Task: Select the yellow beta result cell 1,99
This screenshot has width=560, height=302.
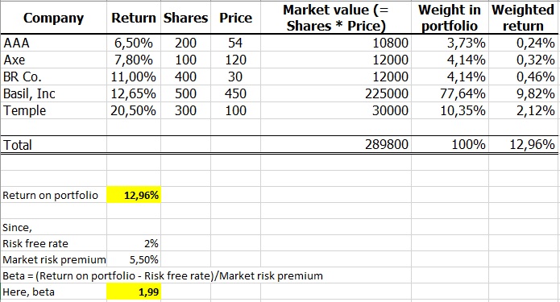Action: [x=134, y=292]
